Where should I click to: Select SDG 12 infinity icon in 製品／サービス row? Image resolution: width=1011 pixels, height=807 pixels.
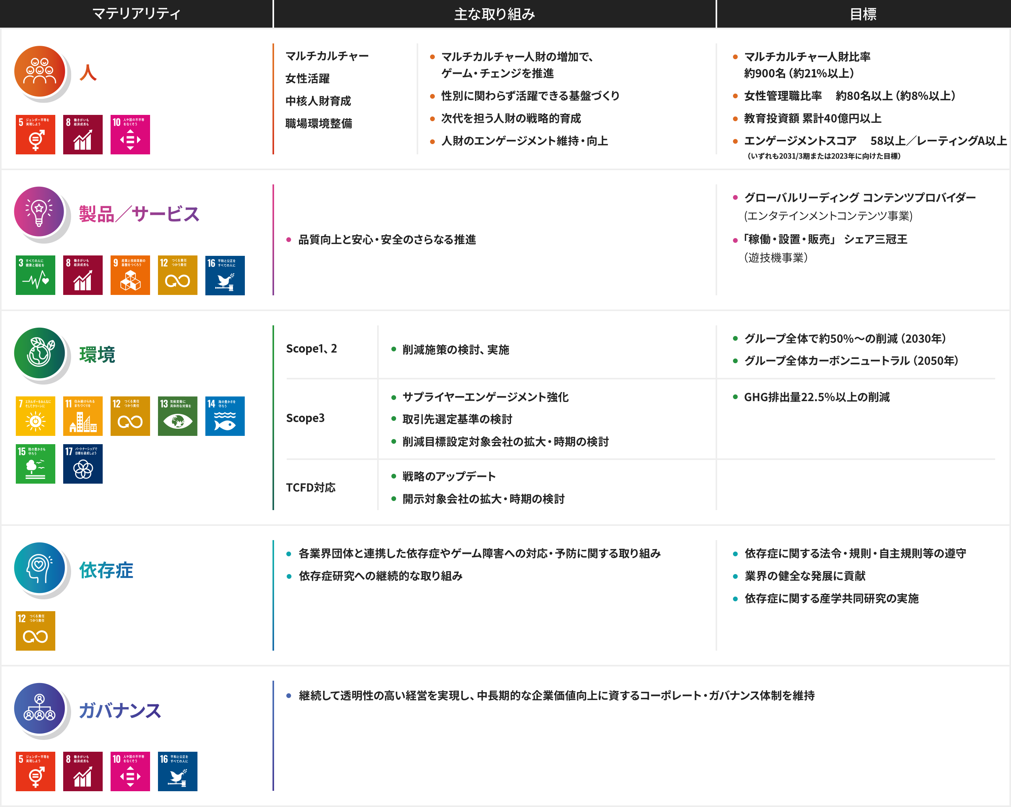[x=178, y=275]
